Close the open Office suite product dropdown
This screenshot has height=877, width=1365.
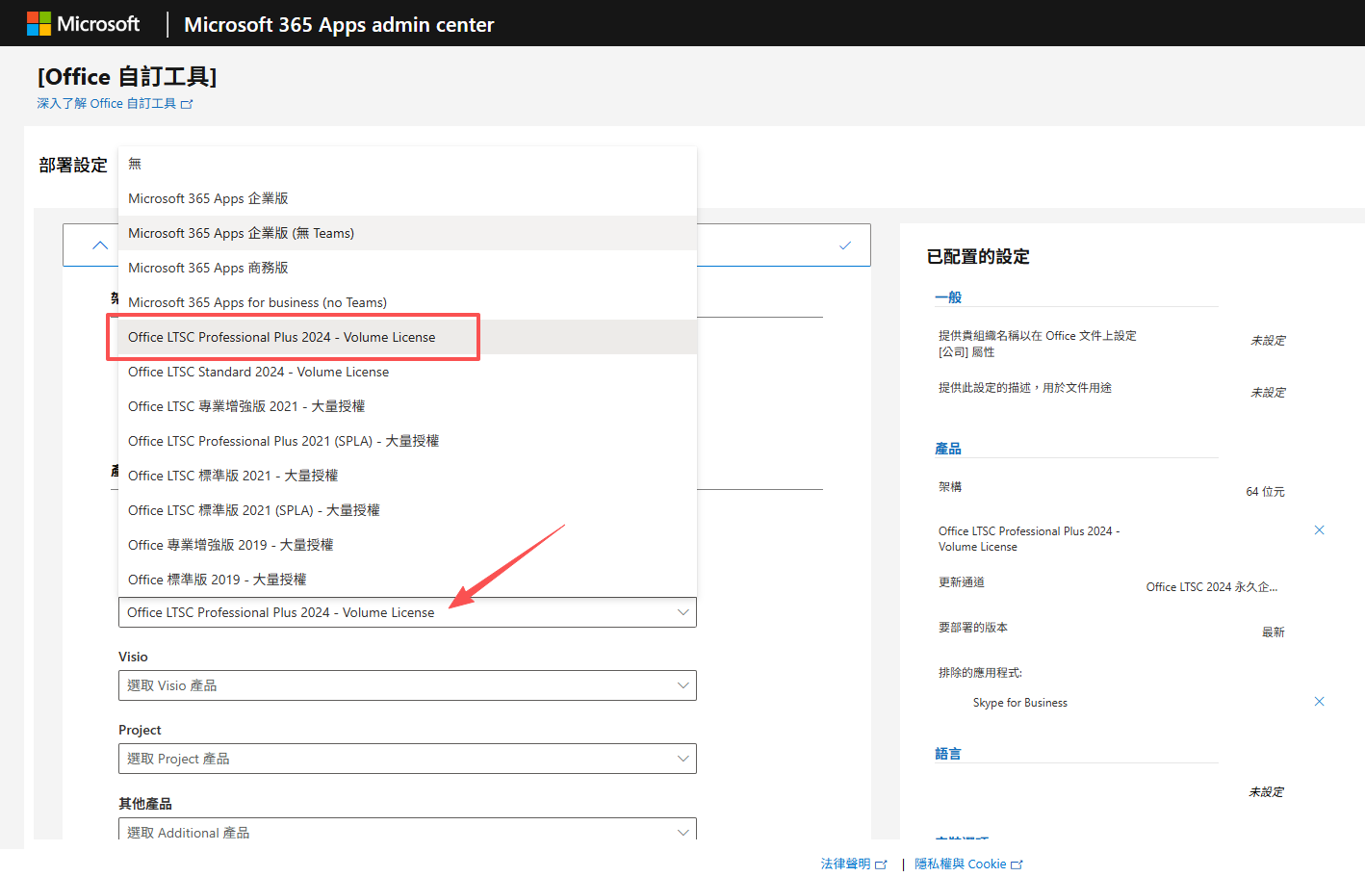click(407, 612)
